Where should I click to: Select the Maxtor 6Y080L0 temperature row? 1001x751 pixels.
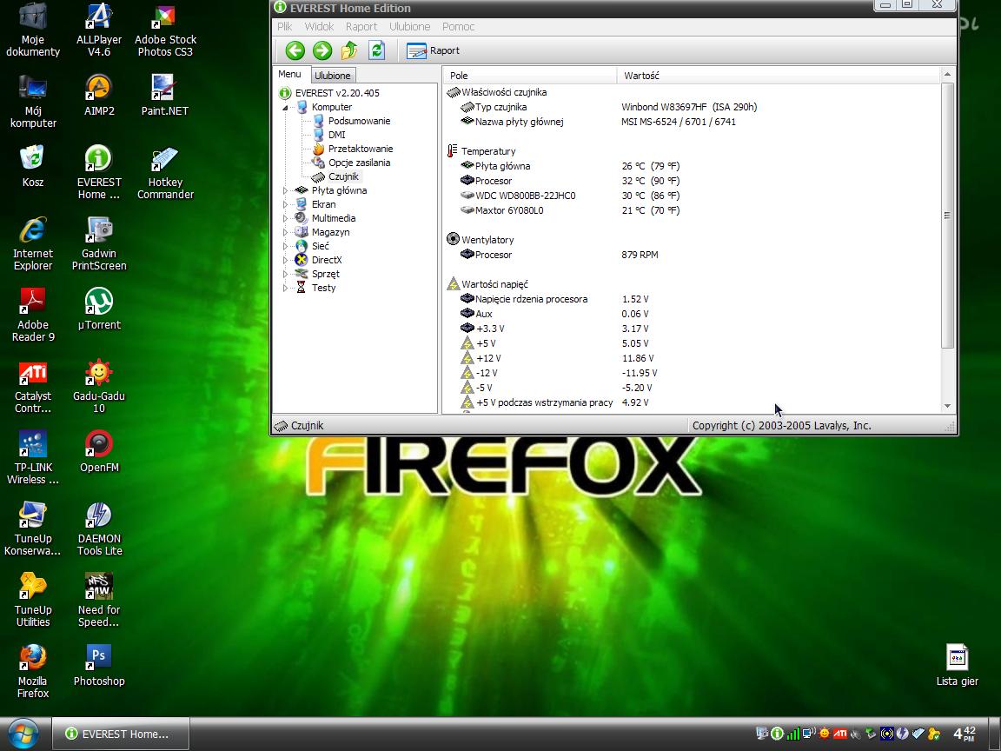[692, 210]
